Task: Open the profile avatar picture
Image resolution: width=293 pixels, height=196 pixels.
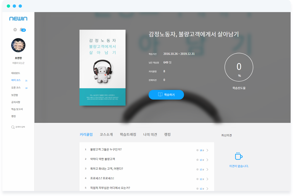Action: coord(18,45)
